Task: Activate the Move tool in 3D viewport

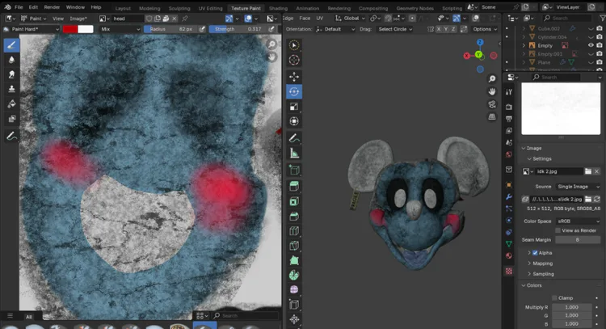Action: pyautogui.click(x=294, y=75)
